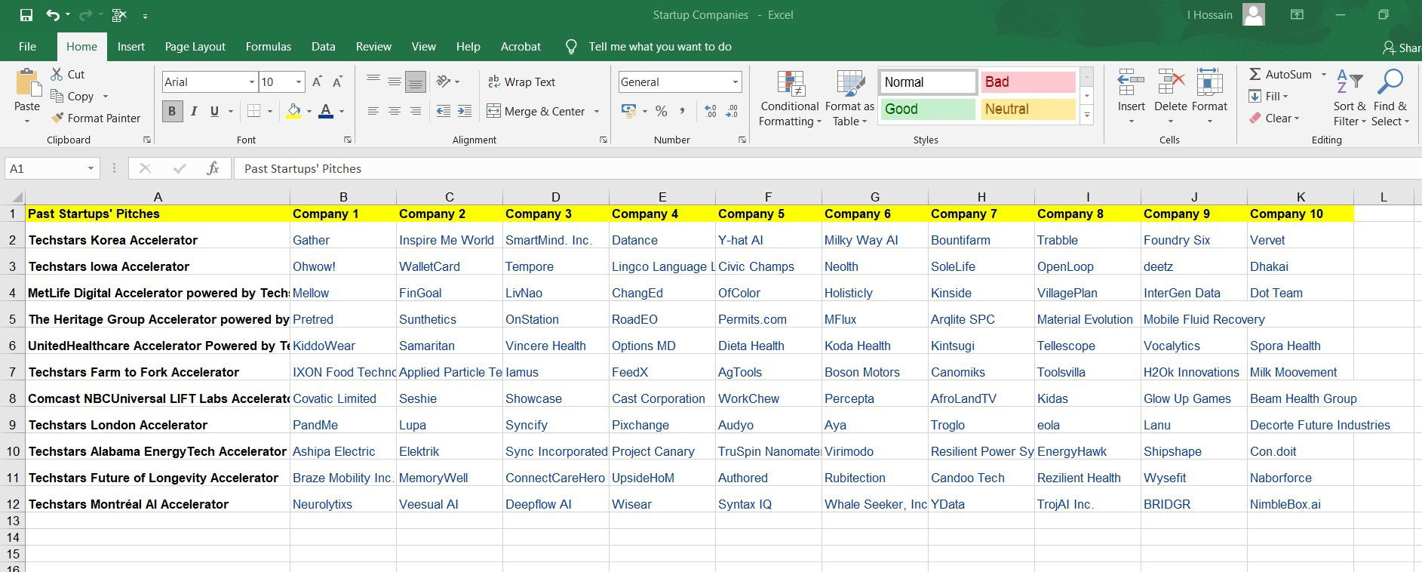Increase font size with the larger A icon
The height and width of the screenshot is (572, 1422).
click(x=318, y=81)
